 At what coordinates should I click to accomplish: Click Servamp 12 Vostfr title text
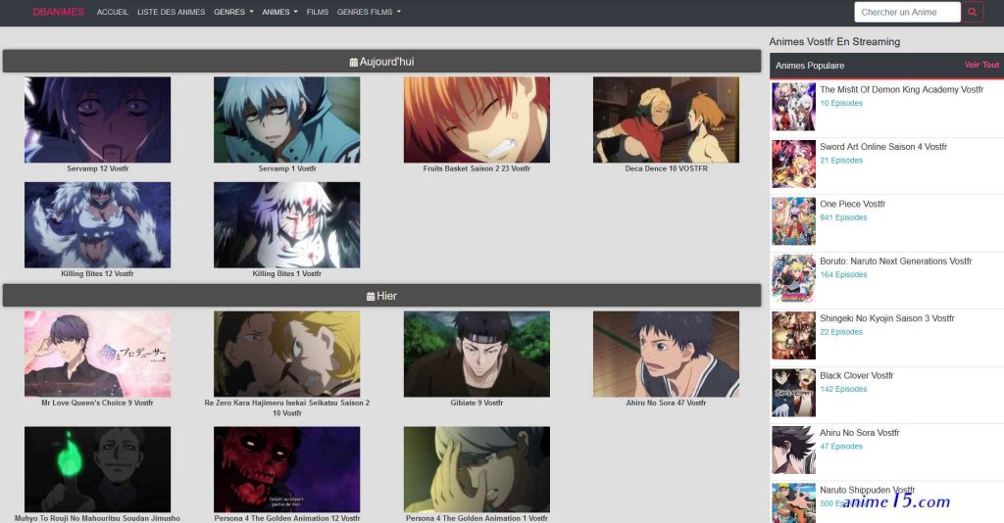(97, 168)
